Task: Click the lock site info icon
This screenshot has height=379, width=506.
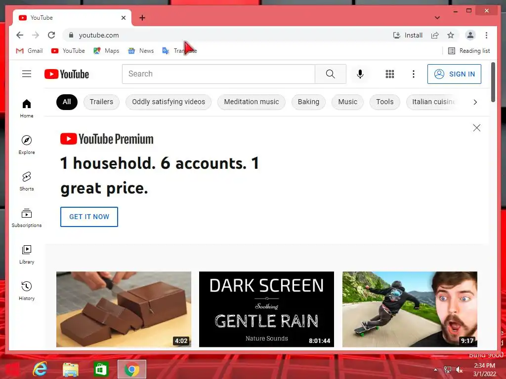Action: click(71, 35)
